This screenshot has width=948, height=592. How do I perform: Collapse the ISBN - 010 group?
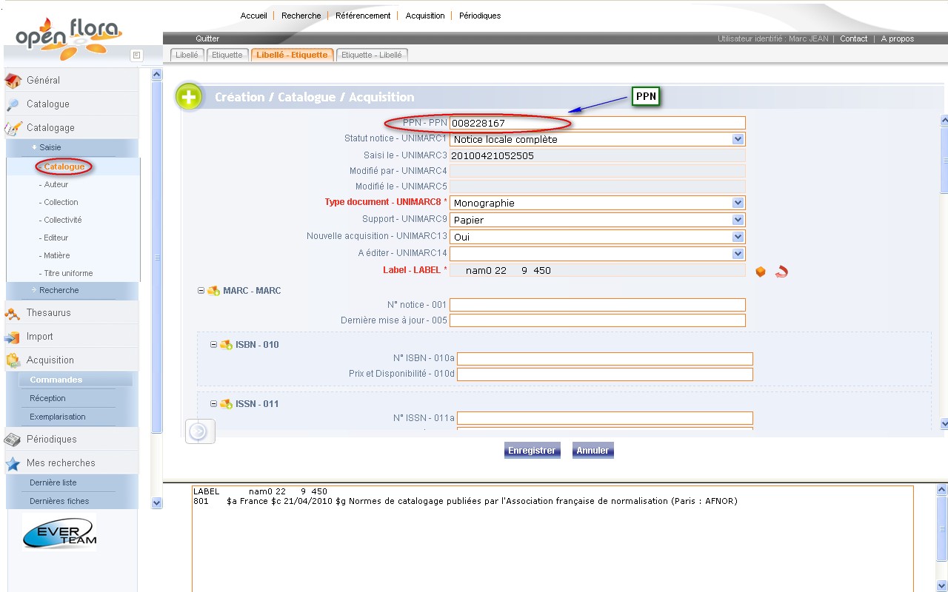213,344
